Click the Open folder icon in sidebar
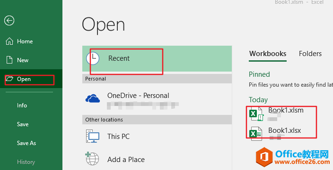Image resolution: width=333 pixels, height=170 pixels. (9, 79)
